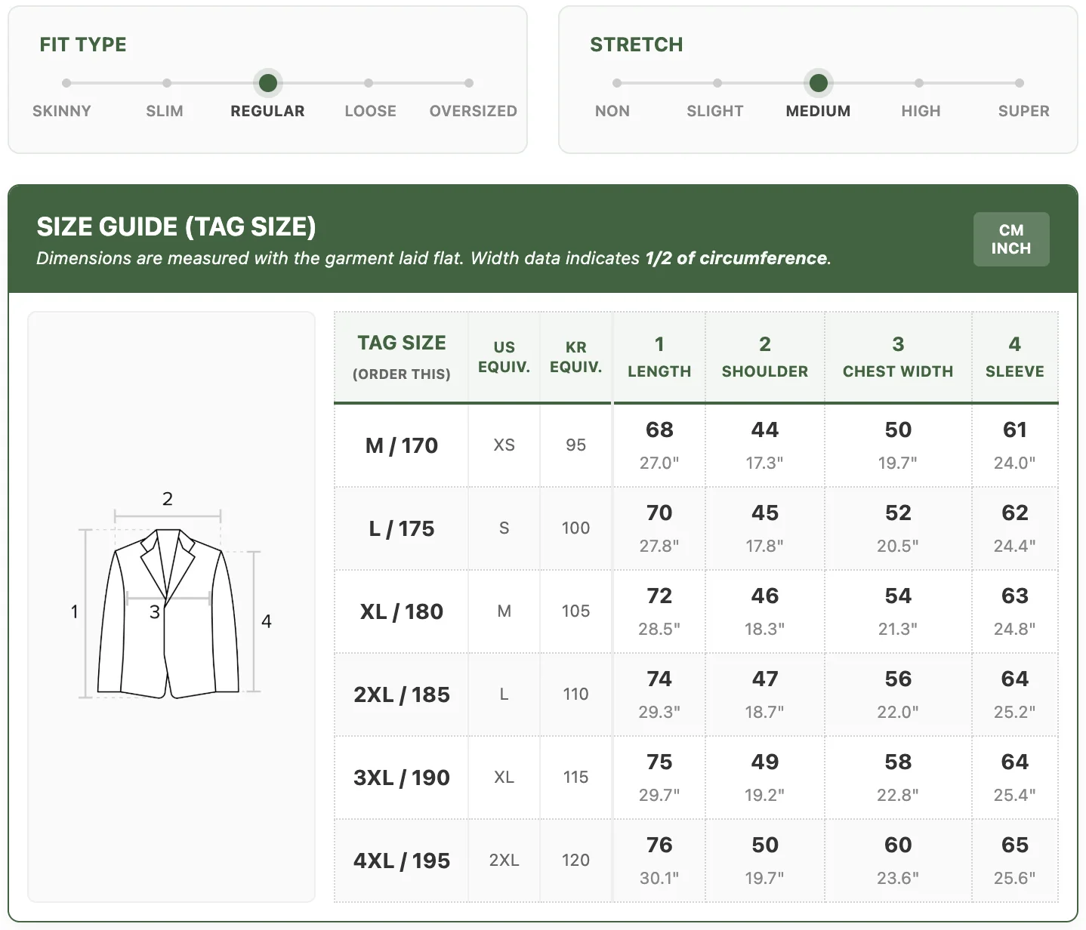Click the selected REGULAR fit slider knob
Screen dimensions: 1086x930
(x=268, y=83)
